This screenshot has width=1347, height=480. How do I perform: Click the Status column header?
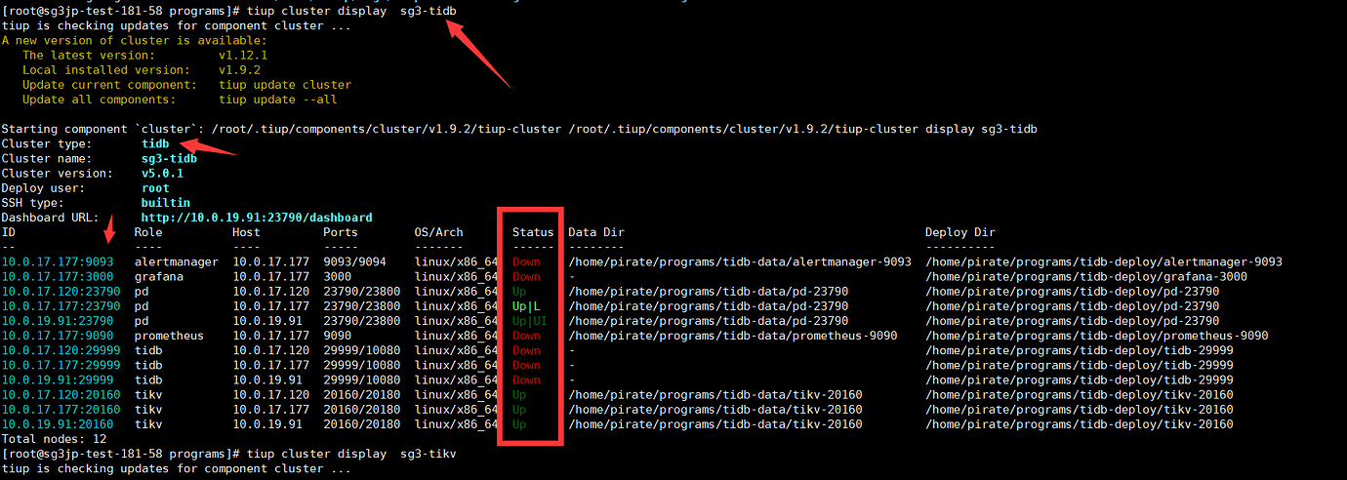533,232
